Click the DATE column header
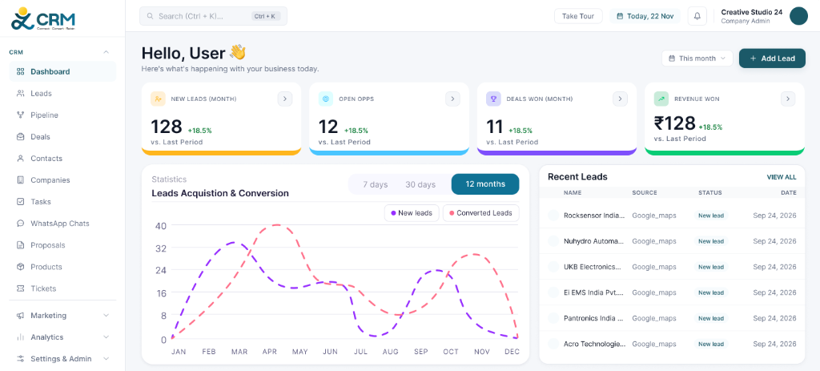This screenshot has height=371, width=820. tap(789, 192)
